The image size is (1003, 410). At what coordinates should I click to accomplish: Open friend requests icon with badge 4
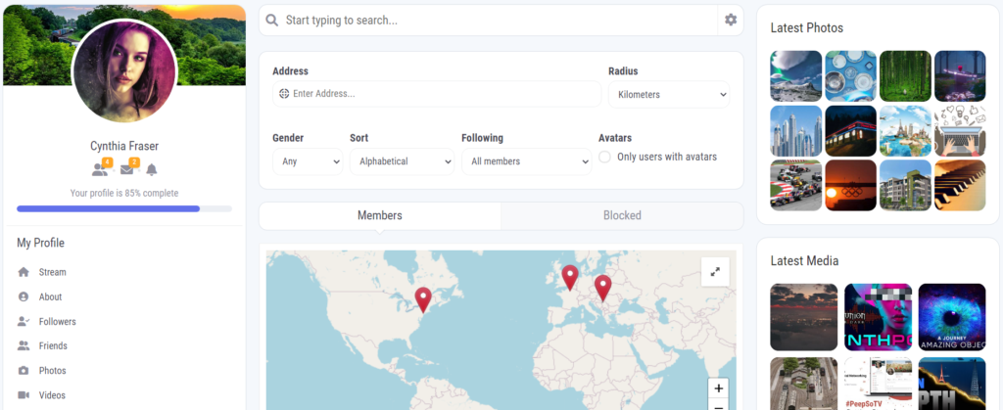[101, 168]
